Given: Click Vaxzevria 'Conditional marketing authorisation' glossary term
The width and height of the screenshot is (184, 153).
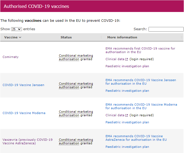Looking at the screenshot, I should coord(76,142).
